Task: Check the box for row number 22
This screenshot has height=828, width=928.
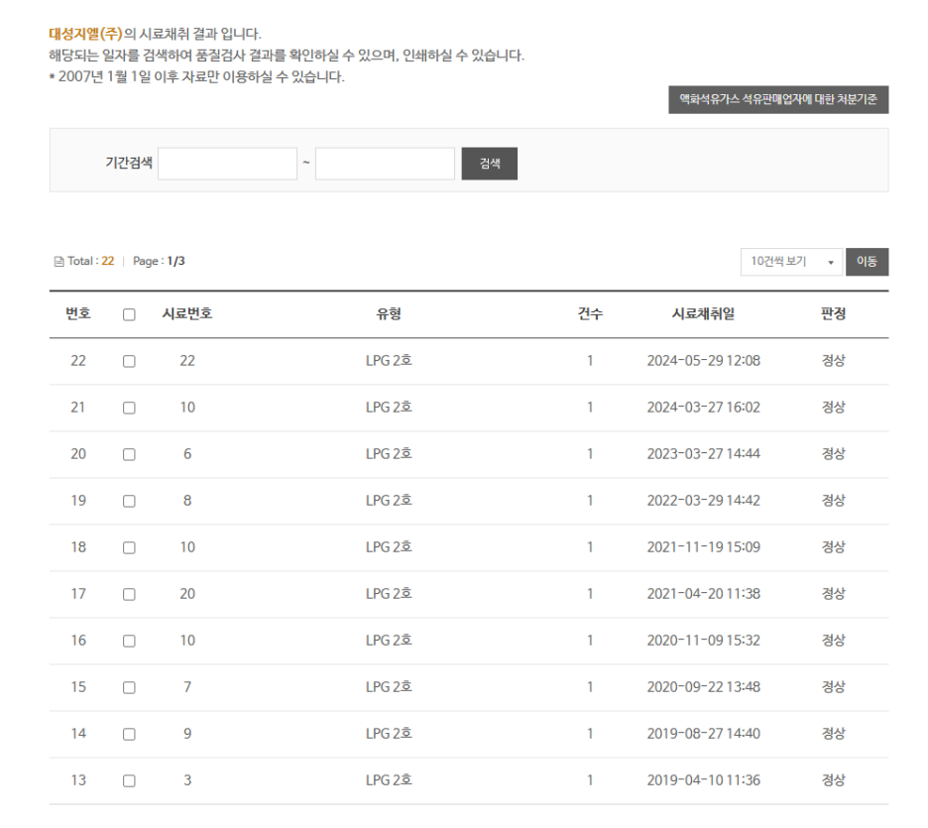Action: click(x=129, y=361)
